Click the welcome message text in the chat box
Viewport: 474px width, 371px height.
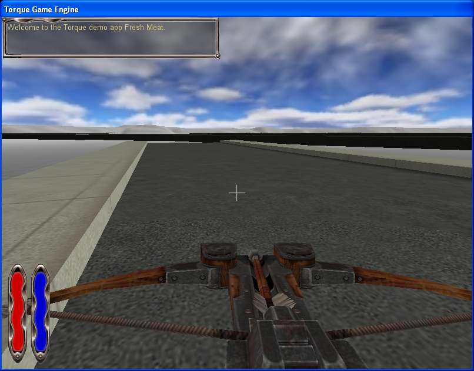pyautogui.click(x=86, y=27)
